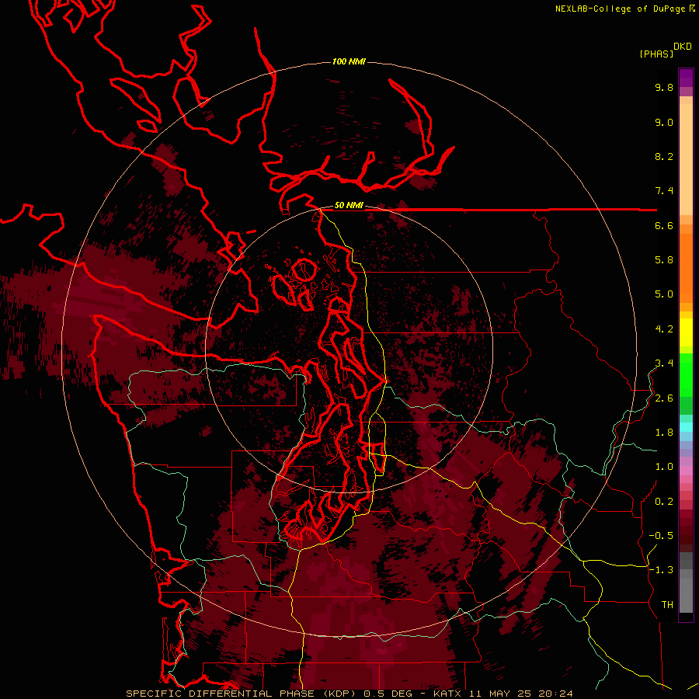Click the 8.2 legend scale value
Image resolution: width=699 pixels, height=699 pixels.
coord(664,156)
